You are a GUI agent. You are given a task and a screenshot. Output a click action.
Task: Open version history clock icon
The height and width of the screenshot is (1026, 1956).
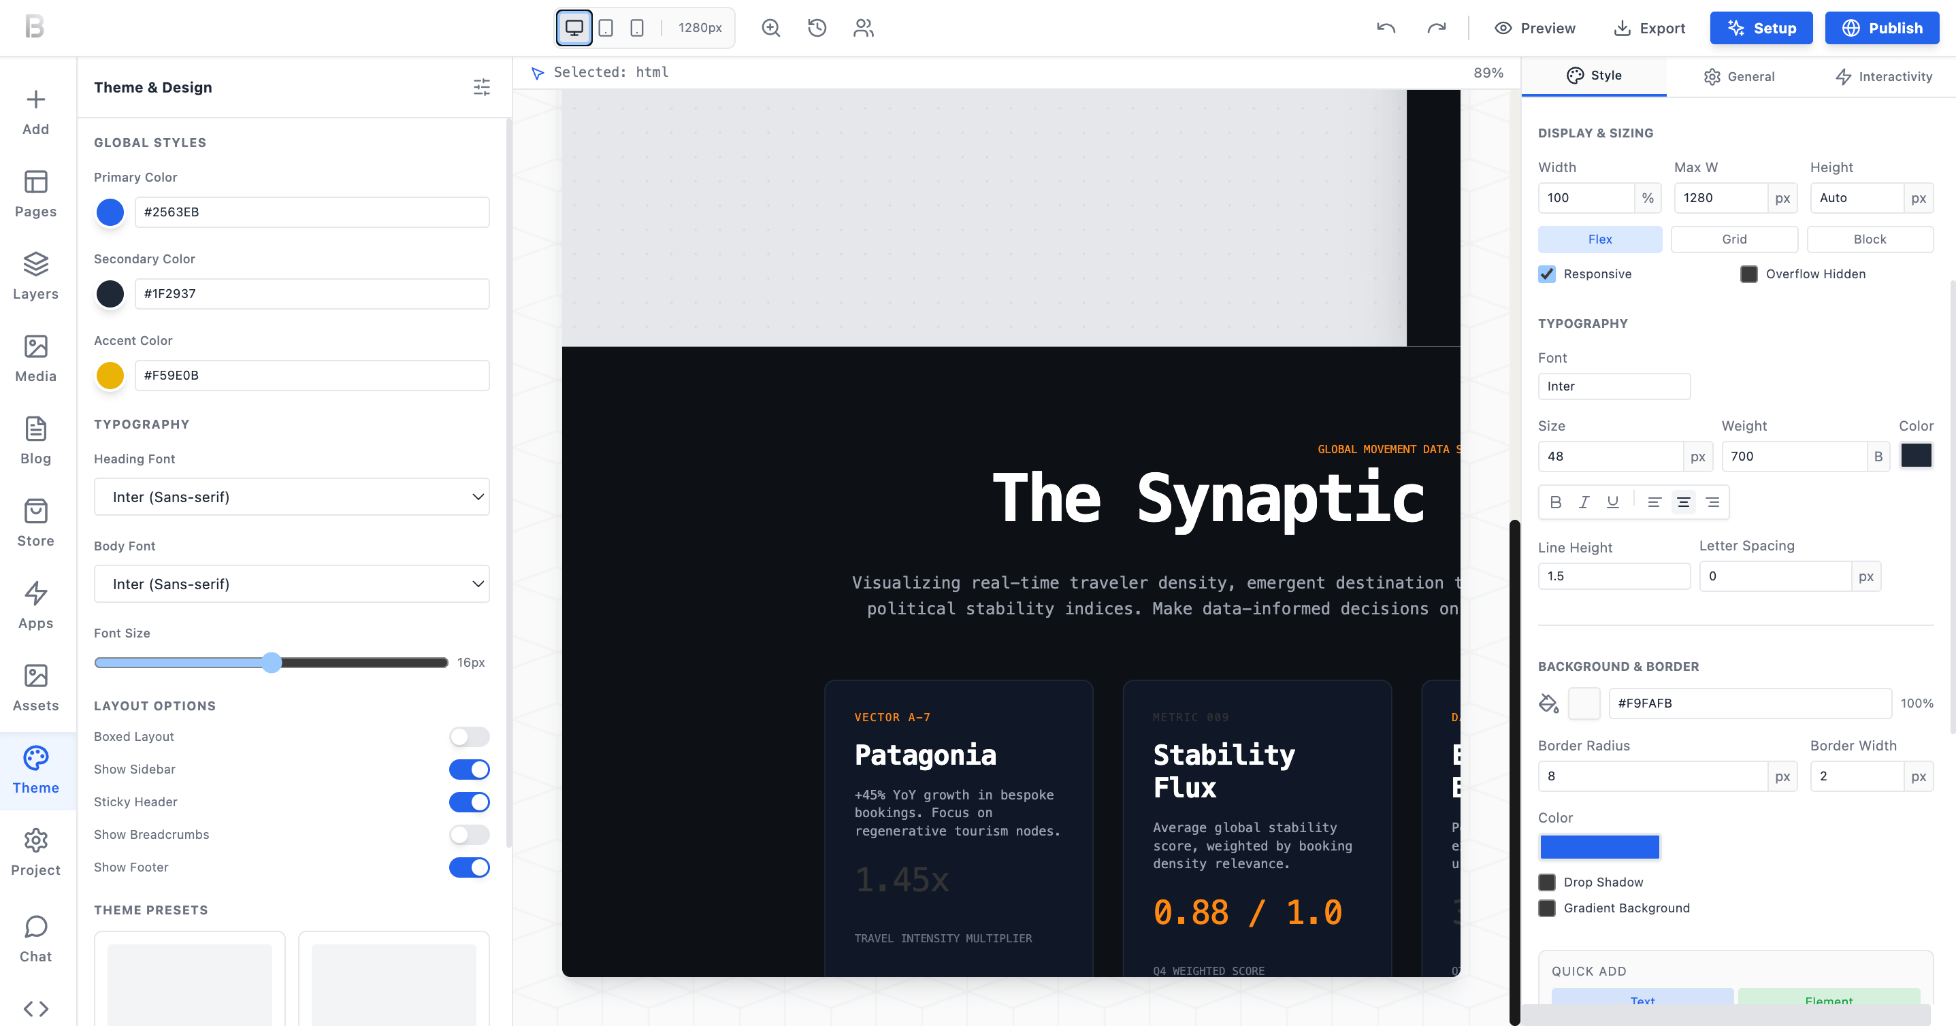[817, 28]
